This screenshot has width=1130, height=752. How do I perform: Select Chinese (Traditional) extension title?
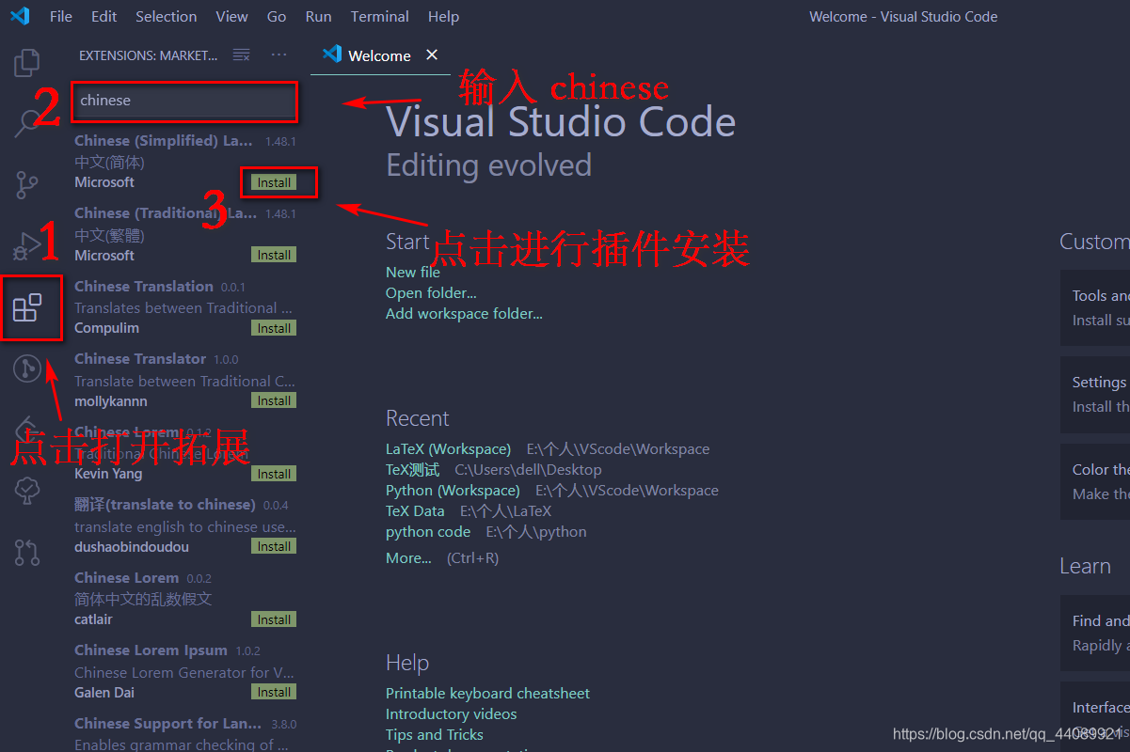point(166,213)
